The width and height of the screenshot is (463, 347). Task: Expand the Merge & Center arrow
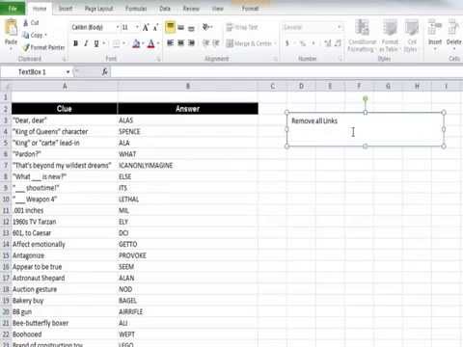[276, 43]
